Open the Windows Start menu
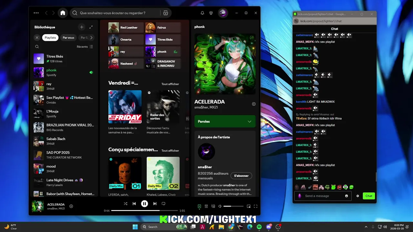Viewport: 413px width, 232px height. [135, 227]
